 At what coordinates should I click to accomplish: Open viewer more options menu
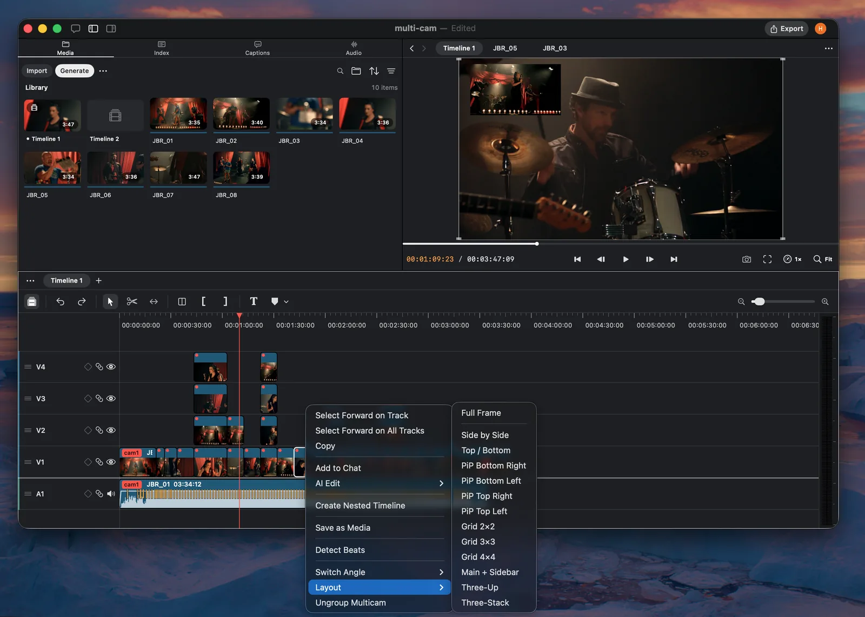pyautogui.click(x=828, y=48)
